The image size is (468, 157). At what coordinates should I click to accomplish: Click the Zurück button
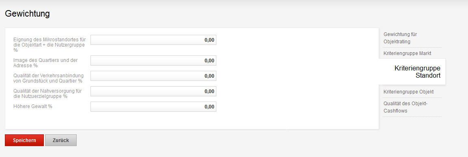(61, 140)
